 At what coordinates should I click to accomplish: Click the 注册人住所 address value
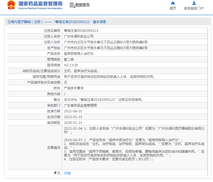click(106, 42)
